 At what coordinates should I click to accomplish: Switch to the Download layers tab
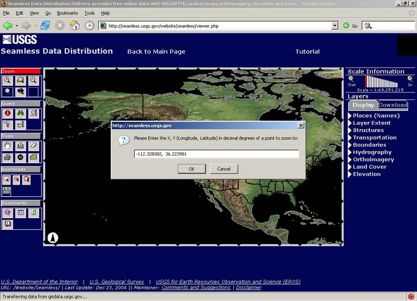pos(393,105)
